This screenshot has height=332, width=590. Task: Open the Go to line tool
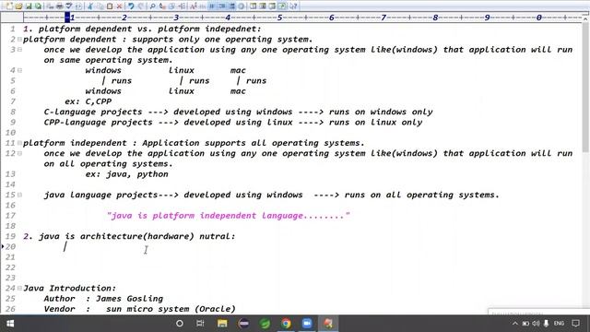point(182,6)
